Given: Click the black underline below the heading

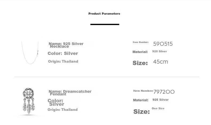Looking at the screenshot, I should (x=105, y=24).
